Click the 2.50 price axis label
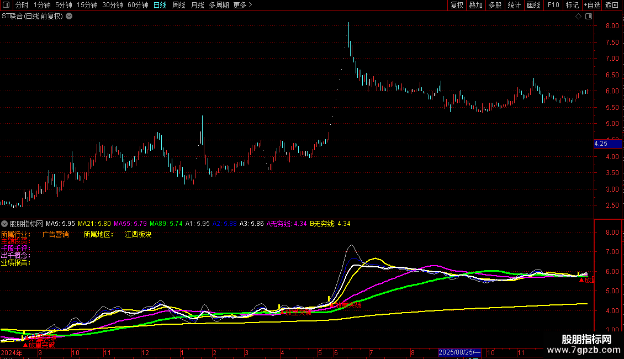The image size is (624, 359). click(x=612, y=205)
